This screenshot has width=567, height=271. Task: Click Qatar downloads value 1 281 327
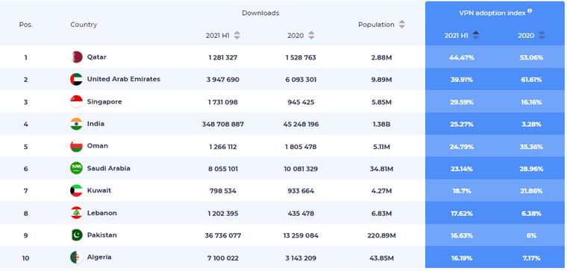tap(223, 58)
